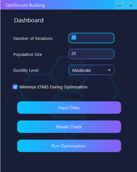Click the Population Size input field
This screenshot has height=172, width=137.
pos(91,54)
